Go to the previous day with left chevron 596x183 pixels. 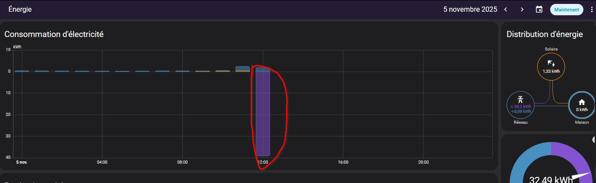(x=506, y=9)
